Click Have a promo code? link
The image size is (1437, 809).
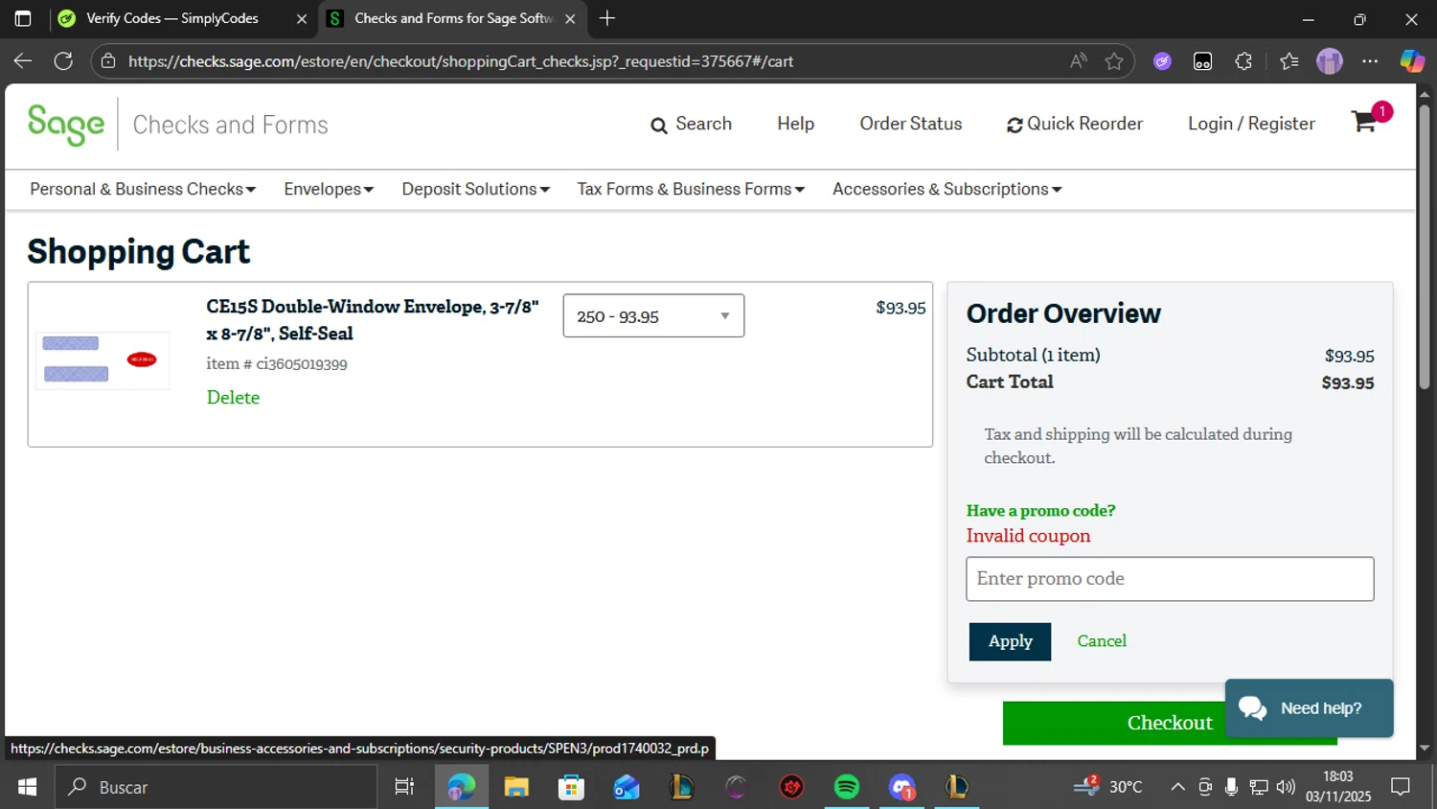pos(1040,511)
